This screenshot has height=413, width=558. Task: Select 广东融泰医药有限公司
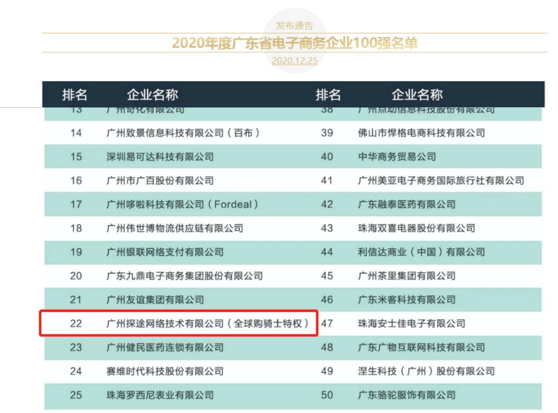click(407, 205)
